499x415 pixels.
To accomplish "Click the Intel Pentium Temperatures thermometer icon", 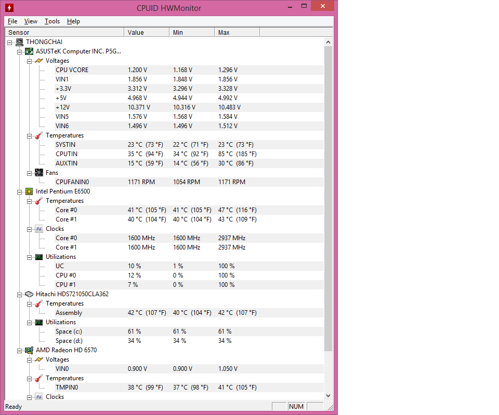I will (x=39, y=201).
